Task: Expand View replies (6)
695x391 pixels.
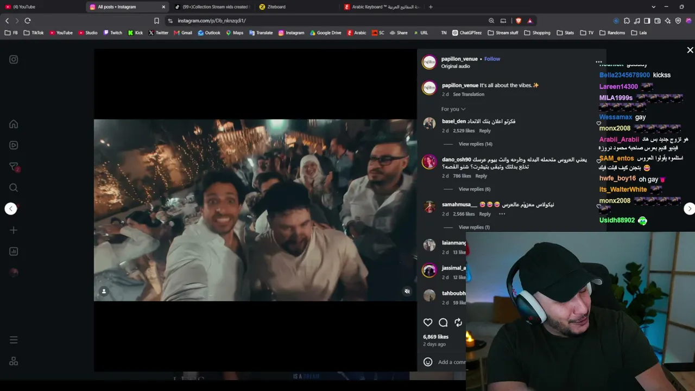Action: coord(474,189)
